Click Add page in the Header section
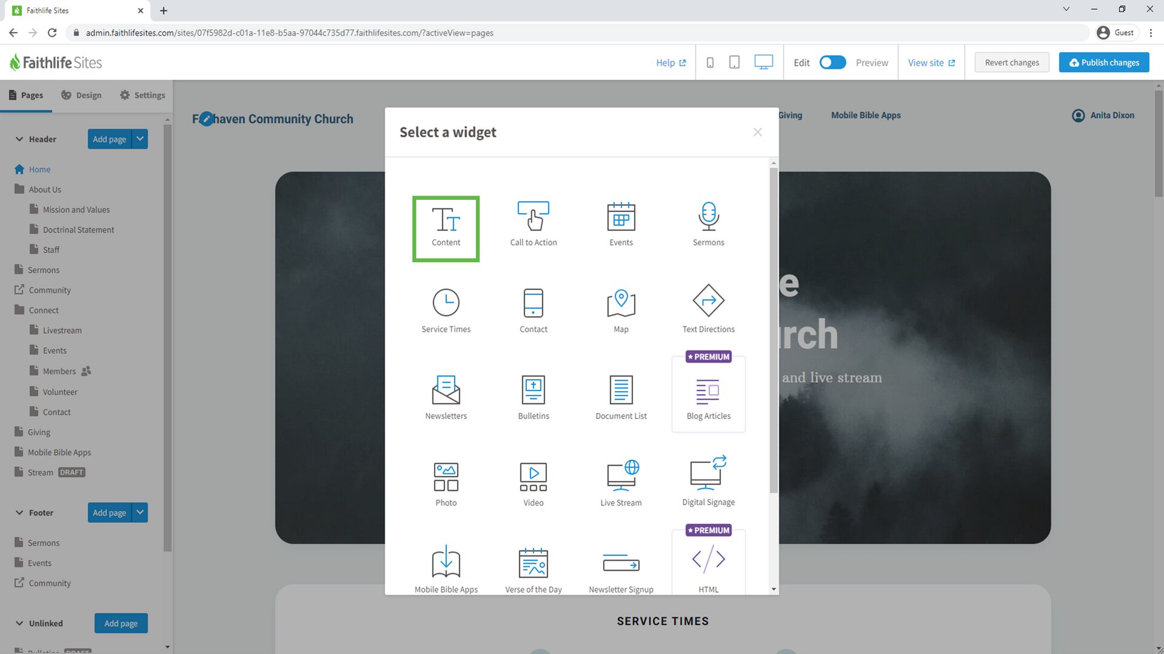The image size is (1164, 654). click(x=109, y=139)
